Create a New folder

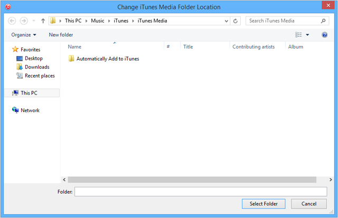point(61,35)
